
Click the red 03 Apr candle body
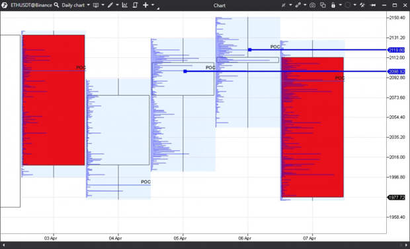tap(54, 100)
